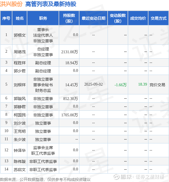Viewport: 169px width, 182px height.
Task: Click the 持股数(股) column header
Action: pyautogui.click(x=69, y=18)
